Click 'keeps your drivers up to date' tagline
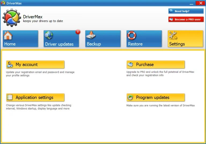The width and height of the screenshot is (206, 144). coord(43,21)
